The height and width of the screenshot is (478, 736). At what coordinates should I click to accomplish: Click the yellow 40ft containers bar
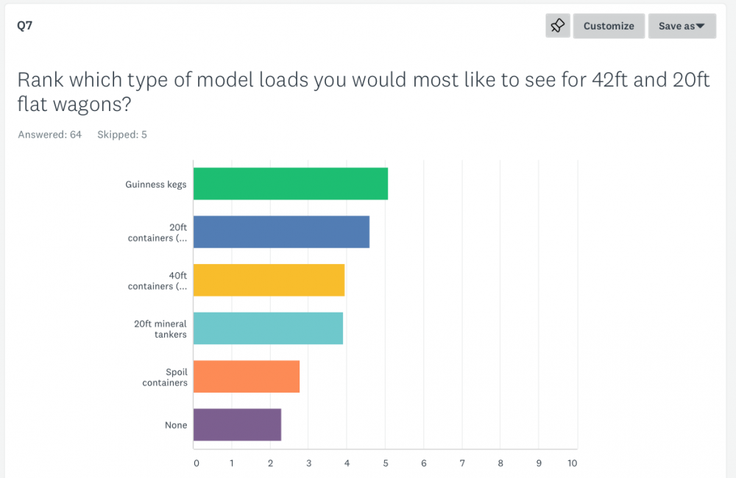[269, 280]
